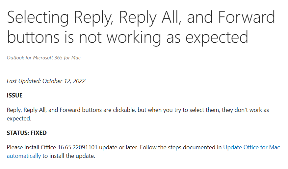Click the word "FIXED" in the status heading
This screenshot has width=288, height=169.
coord(39,133)
